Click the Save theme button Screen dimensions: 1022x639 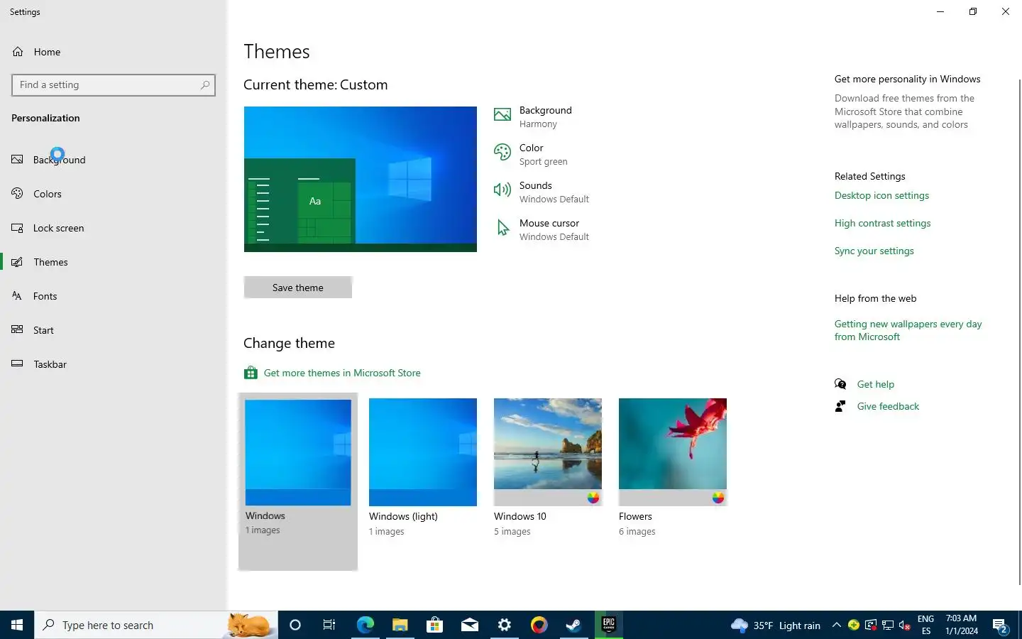click(x=298, y=288)
